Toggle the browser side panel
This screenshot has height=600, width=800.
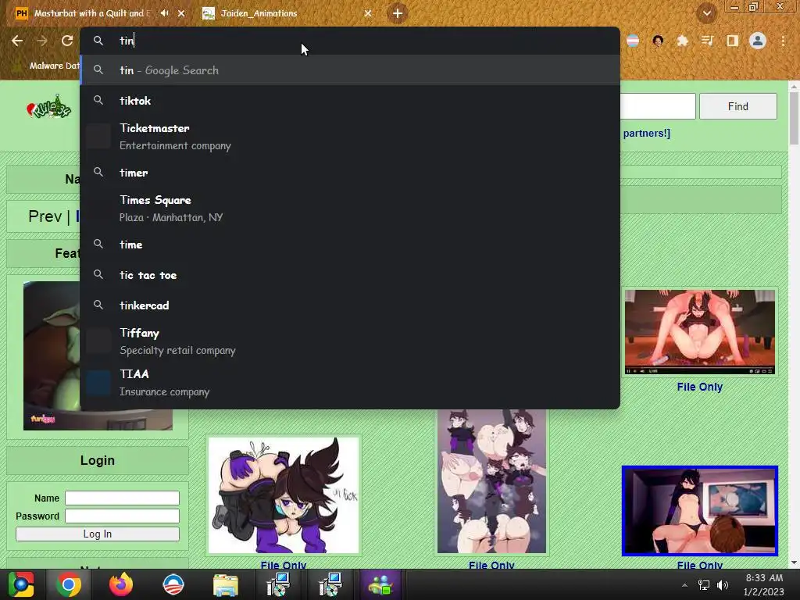732,41
